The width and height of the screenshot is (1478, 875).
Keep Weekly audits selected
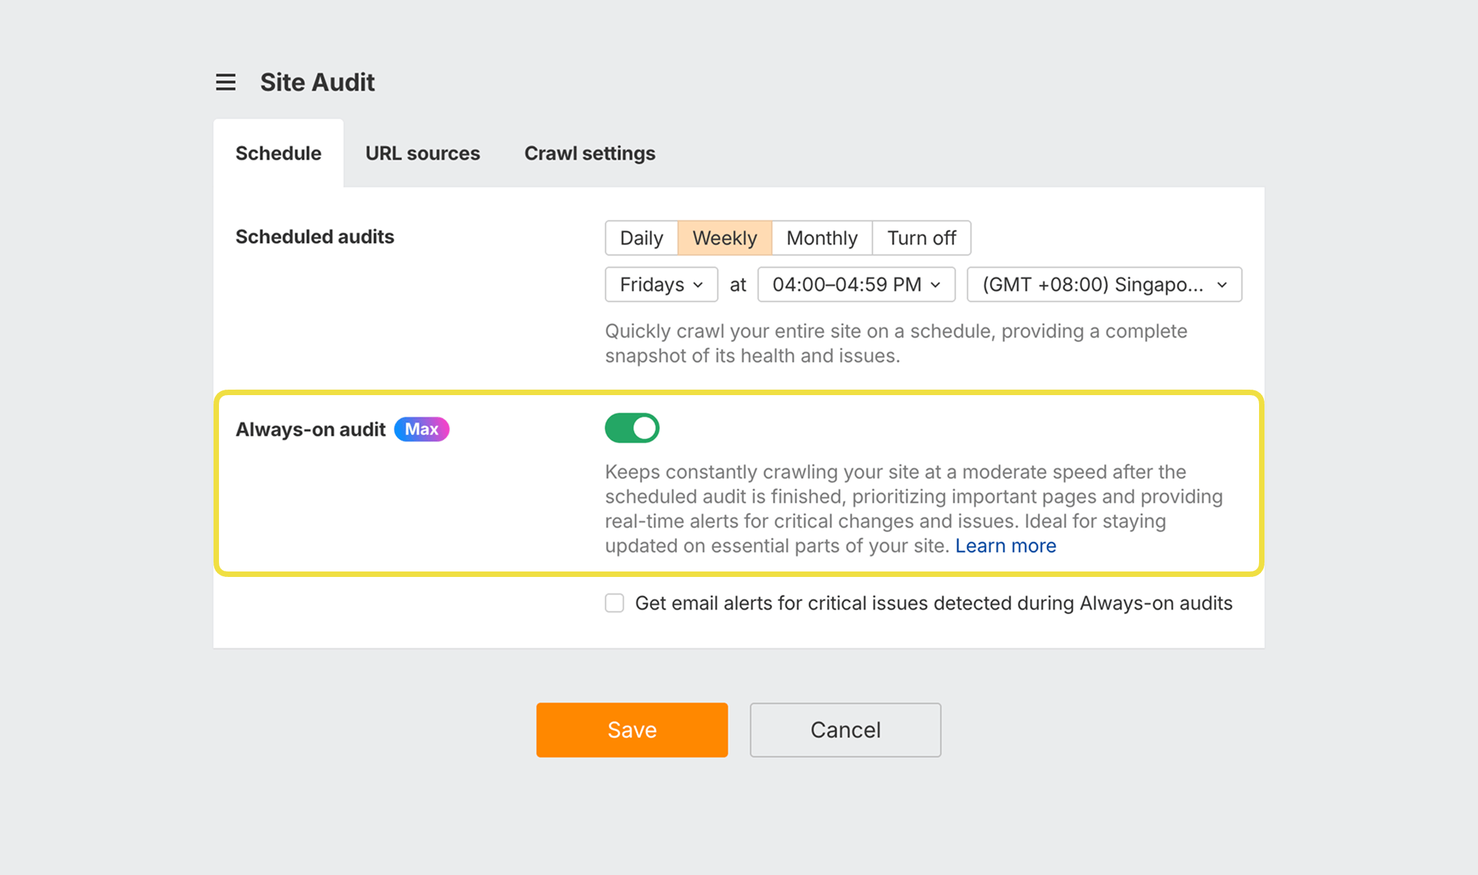[724, 238]
